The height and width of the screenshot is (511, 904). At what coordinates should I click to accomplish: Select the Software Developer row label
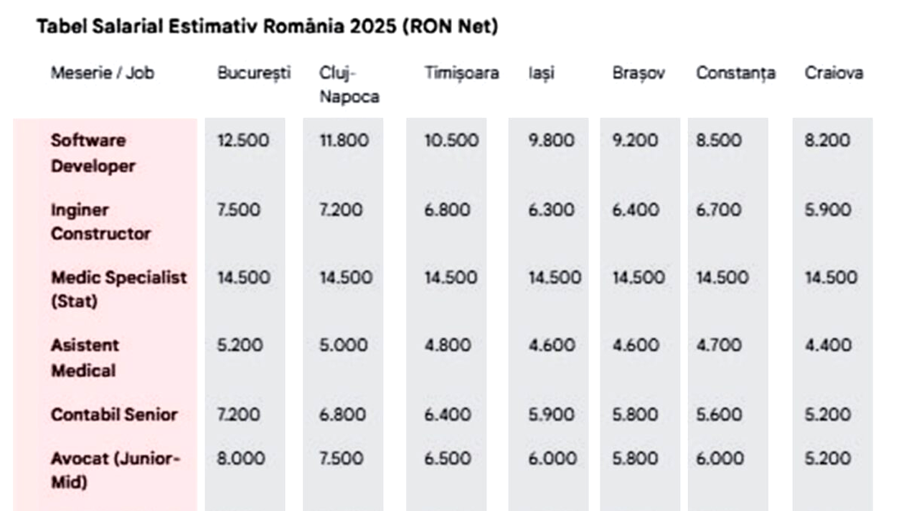tap(93, 153)
